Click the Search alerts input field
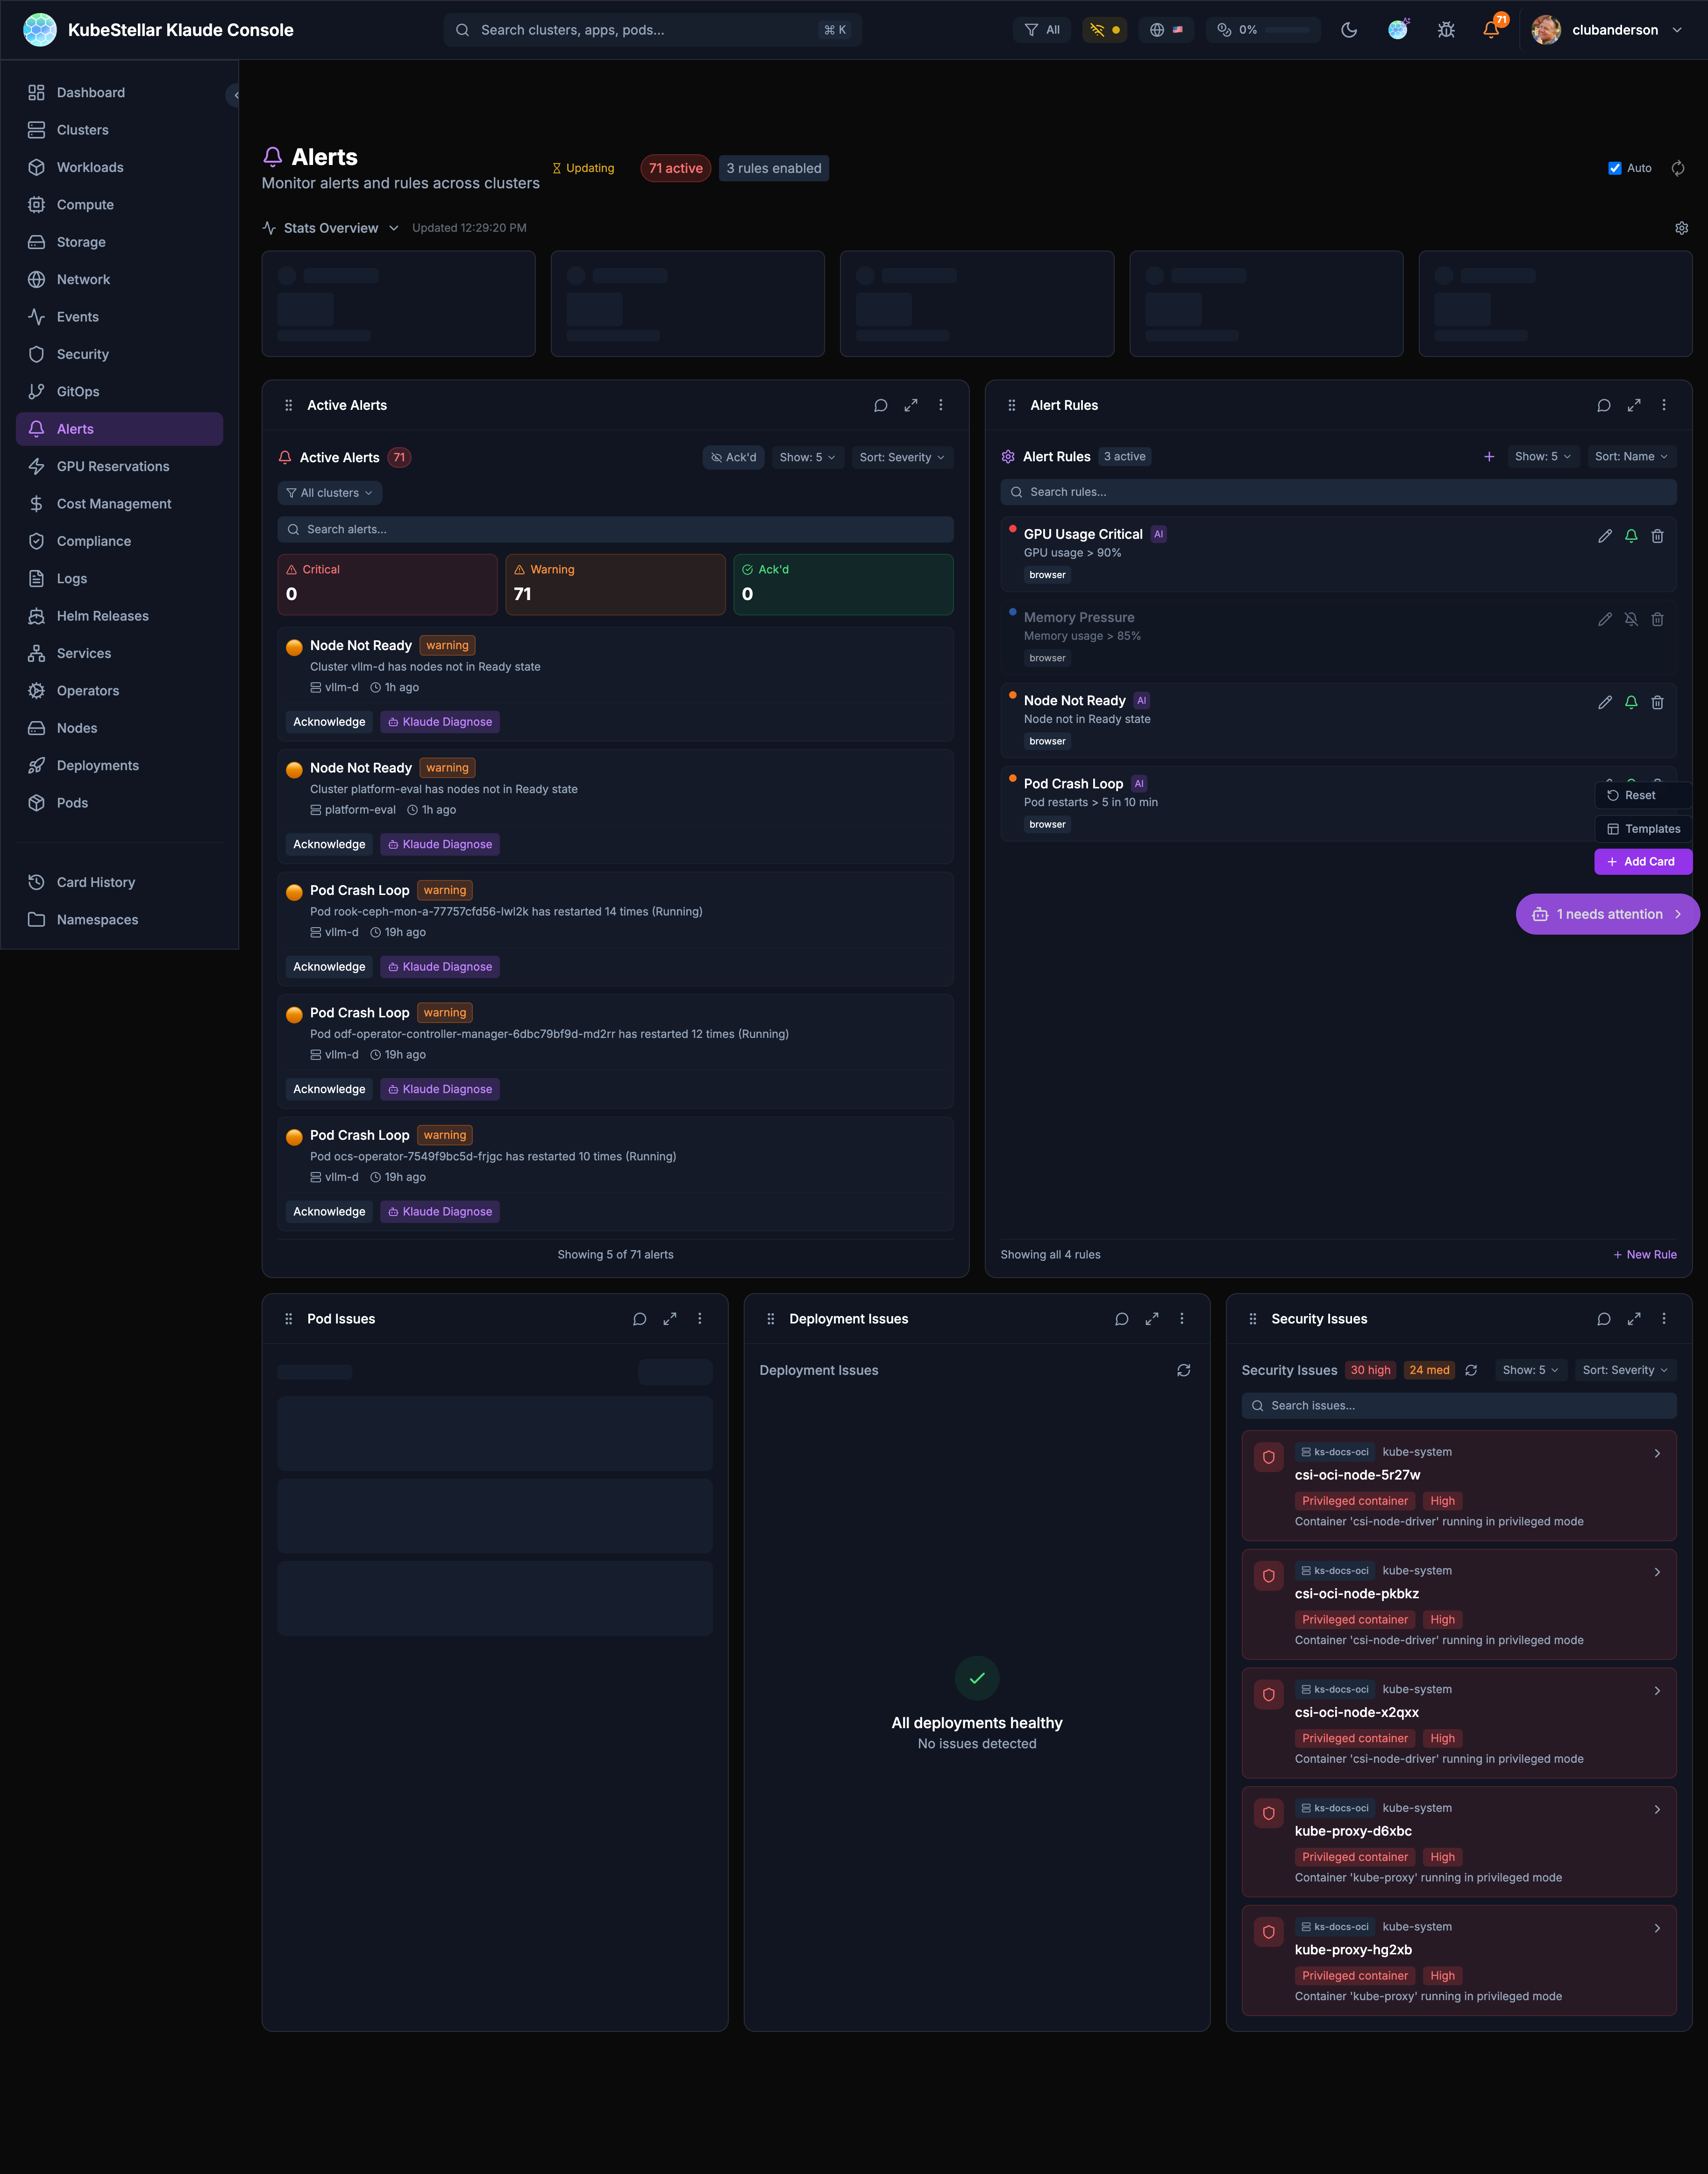The width and height of the screenshot is (1708, 2174). point(615,529)
